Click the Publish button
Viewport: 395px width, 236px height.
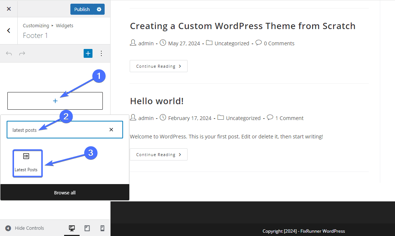click(82, 9)
